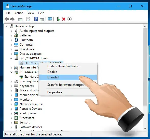Click the blue question mark Help icon
150x139 pixels.
tap(36, 19)
